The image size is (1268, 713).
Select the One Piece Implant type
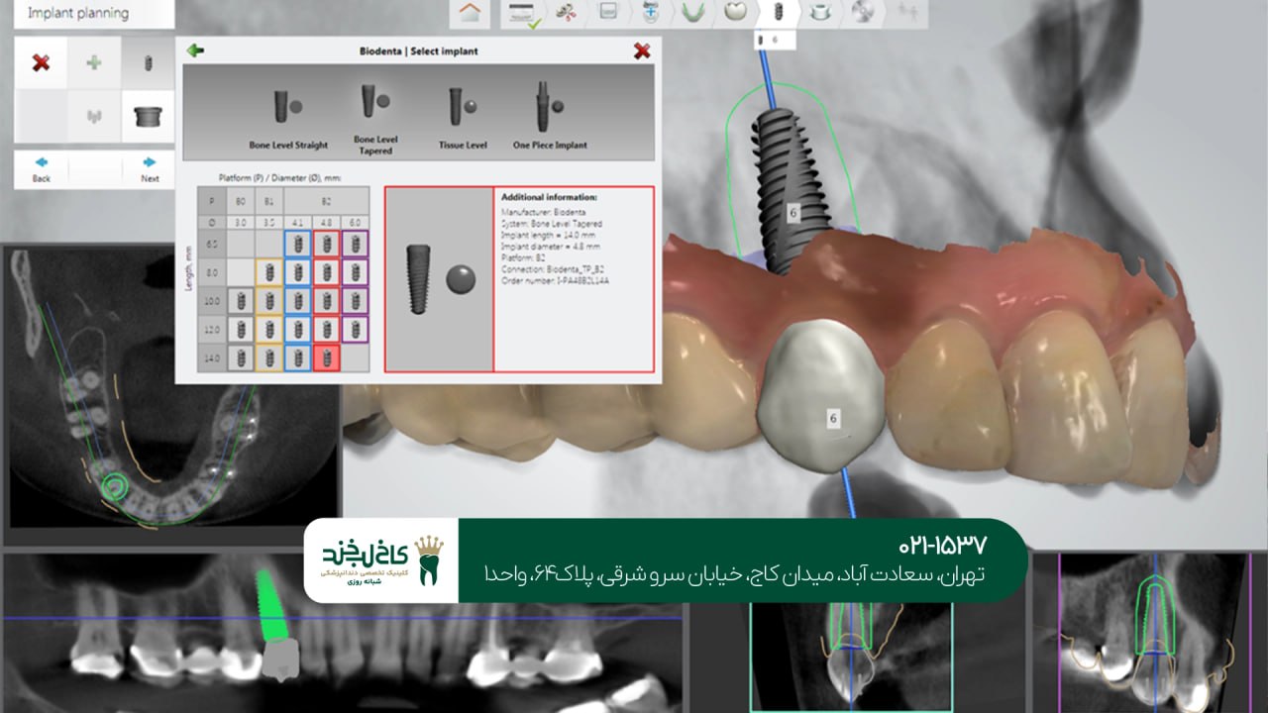coord(549,112)
